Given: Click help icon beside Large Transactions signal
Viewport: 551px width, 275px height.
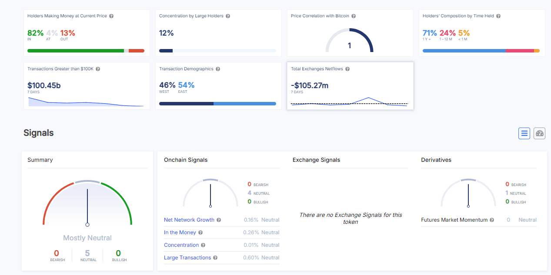Looking at the screenshot, I should [215, 258].
